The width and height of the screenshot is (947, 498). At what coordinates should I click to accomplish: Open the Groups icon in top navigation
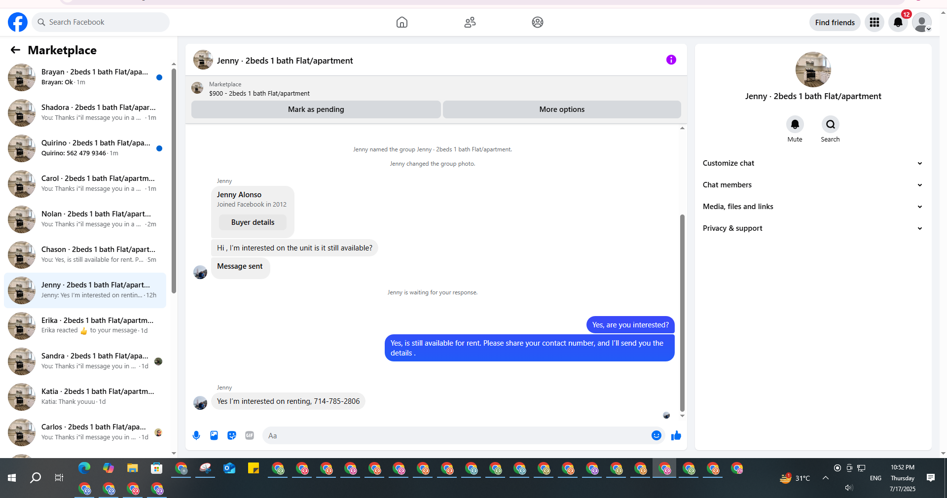tap(538, 22)
